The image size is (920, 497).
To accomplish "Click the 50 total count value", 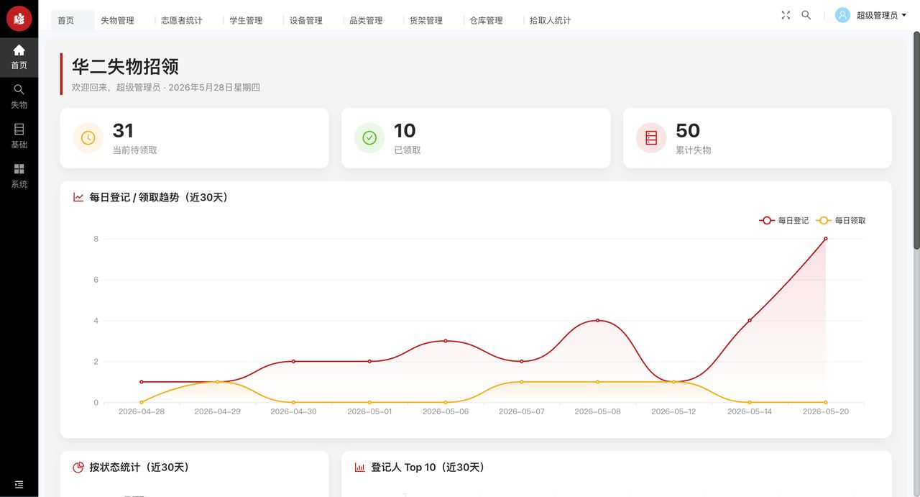I will [x=688, y=131].
